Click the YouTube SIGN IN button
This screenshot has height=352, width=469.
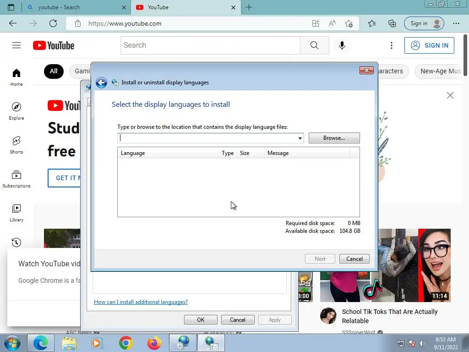pyautogui.click(x=429, y=45)
